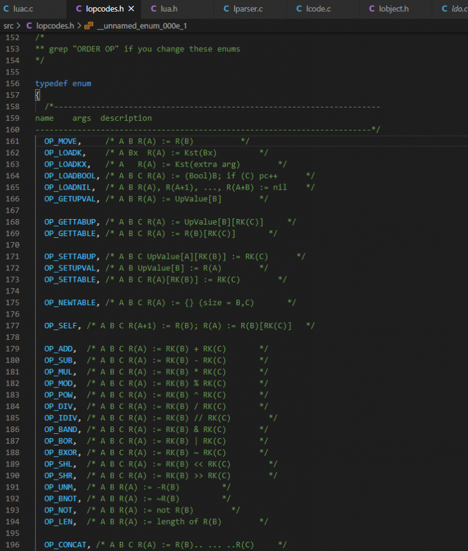Click the OP_SETTABLE identifier
This screenshot has height=551, width=468.
[70, 279]
